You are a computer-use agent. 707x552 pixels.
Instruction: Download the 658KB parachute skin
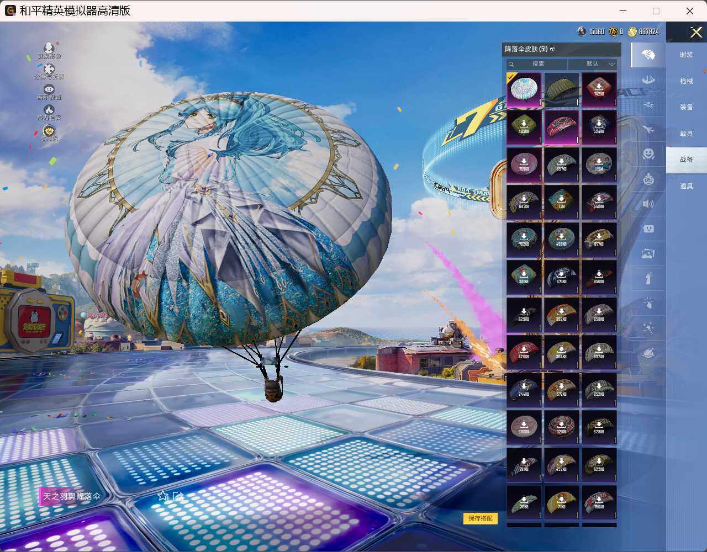599,315
